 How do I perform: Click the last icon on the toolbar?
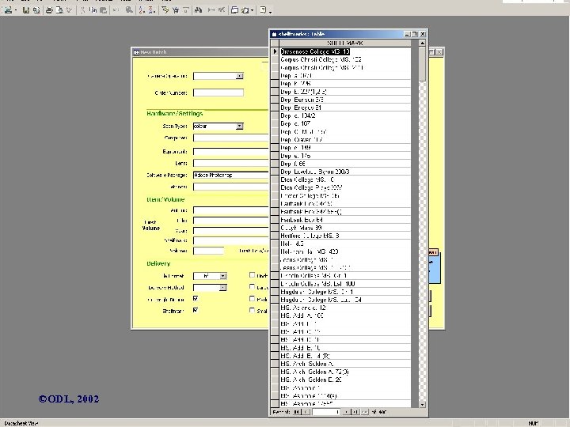(263, 10)
